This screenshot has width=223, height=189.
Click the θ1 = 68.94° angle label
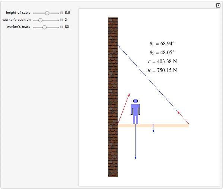pos(162,44)
